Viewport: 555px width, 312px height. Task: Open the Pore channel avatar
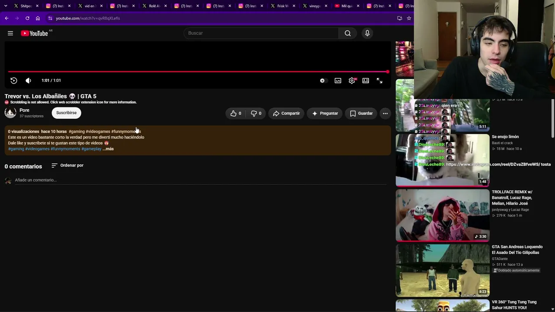10,113
